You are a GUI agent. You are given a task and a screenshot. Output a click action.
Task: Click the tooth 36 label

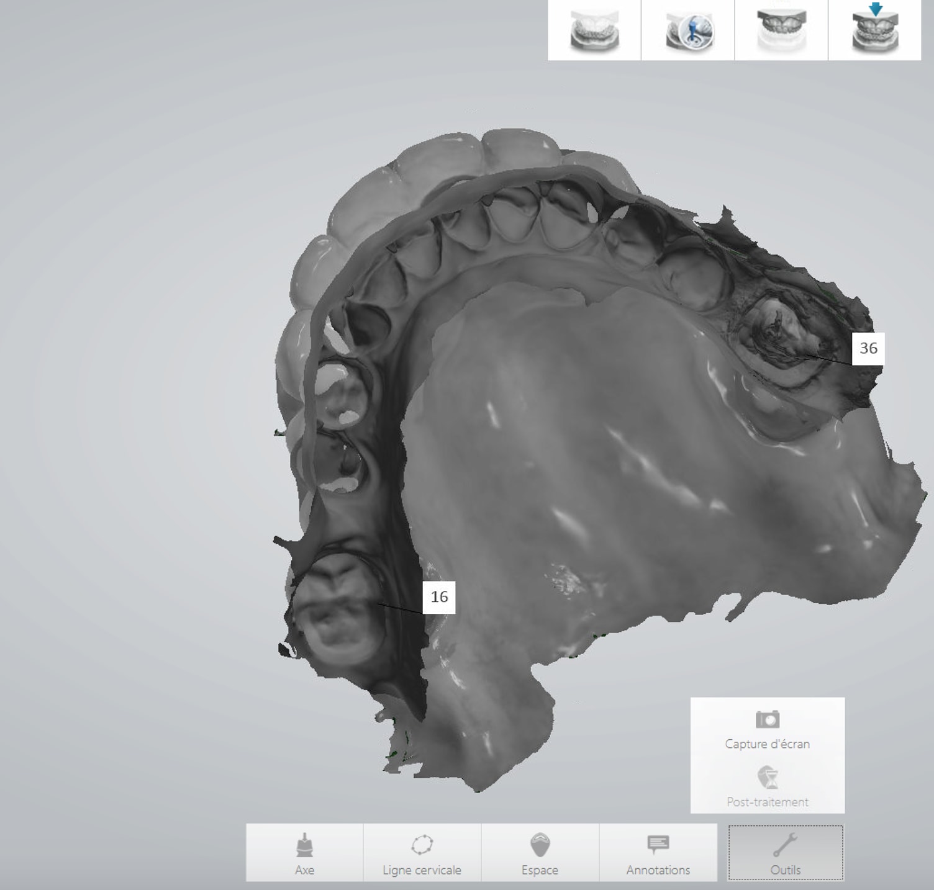(x=868, y=348)
